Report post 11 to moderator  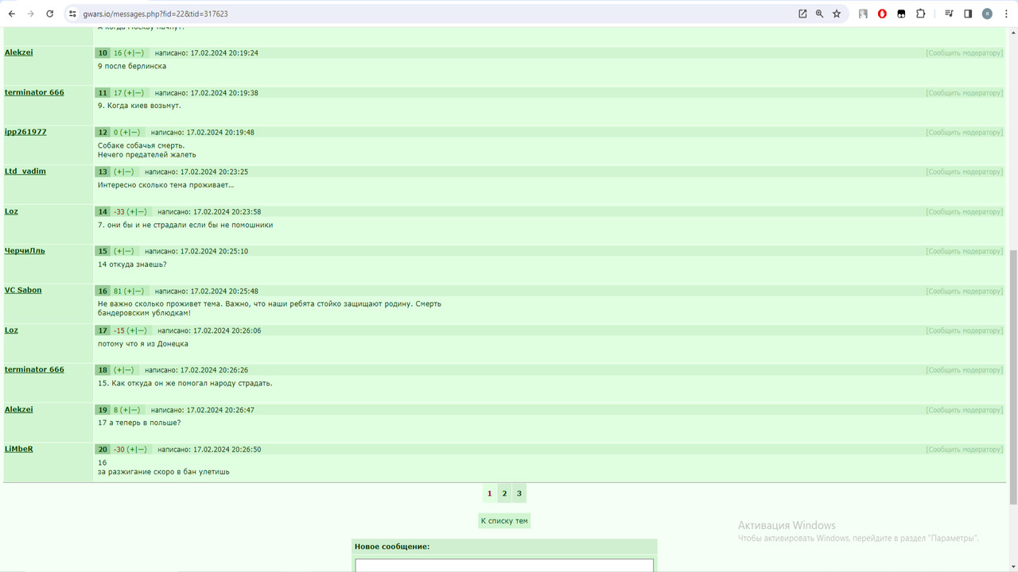pos(964,93)
